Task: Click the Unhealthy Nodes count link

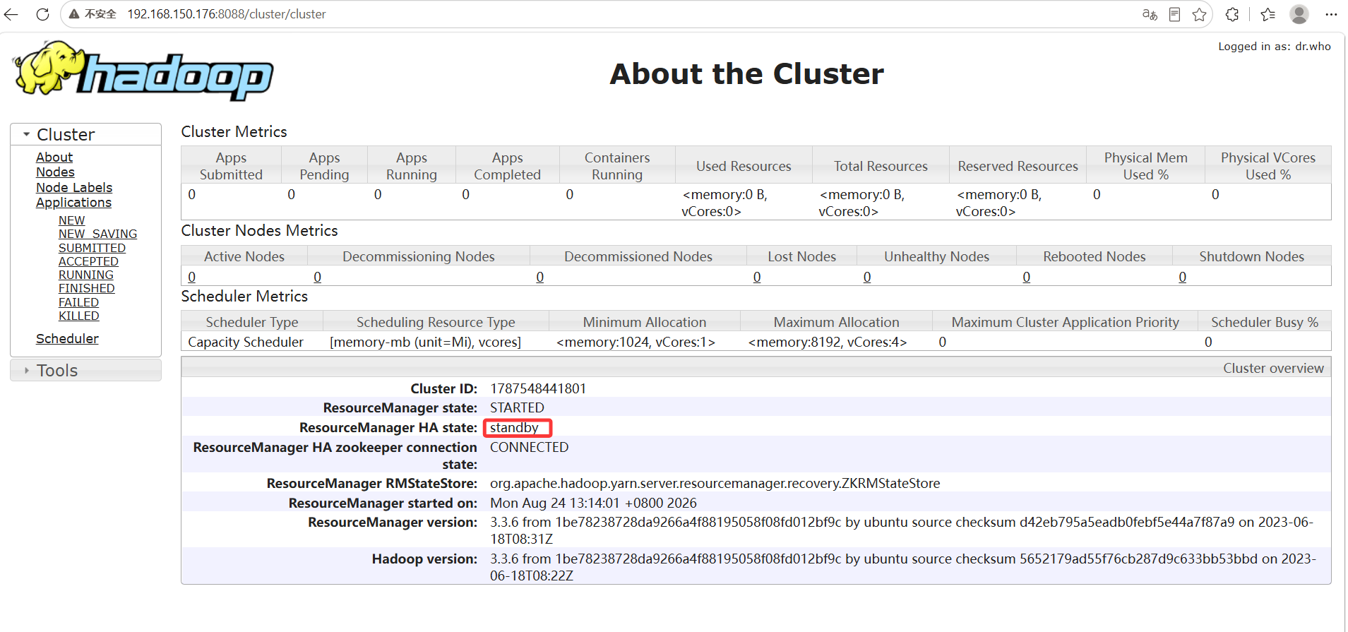Action: coord(867,277)
